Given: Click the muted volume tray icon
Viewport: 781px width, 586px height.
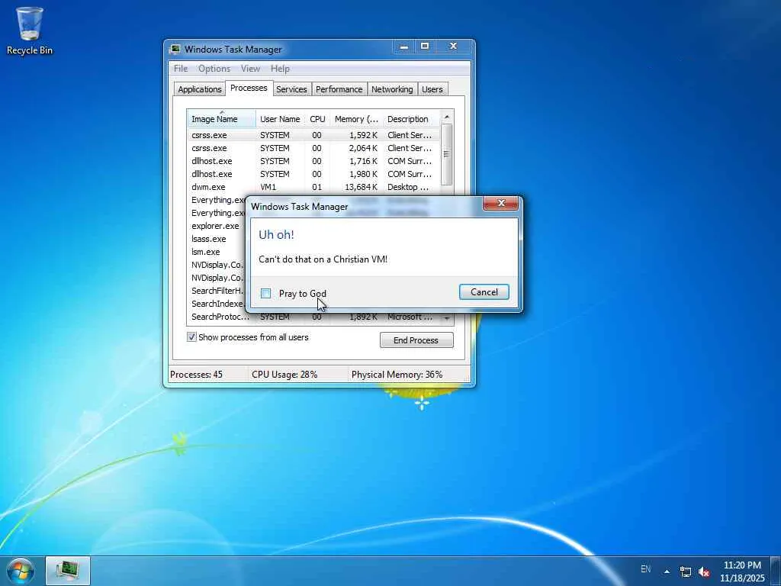Looking at the screenshot, I should point(704,572).
